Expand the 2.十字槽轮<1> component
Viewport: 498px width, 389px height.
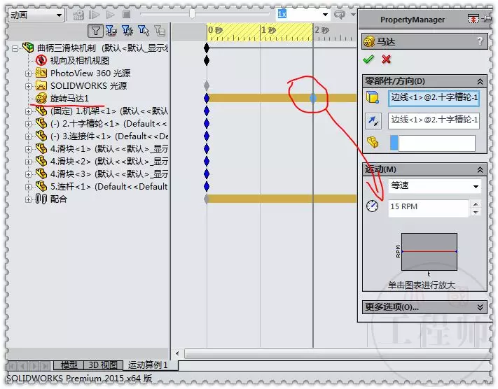[x=28, y=124]
